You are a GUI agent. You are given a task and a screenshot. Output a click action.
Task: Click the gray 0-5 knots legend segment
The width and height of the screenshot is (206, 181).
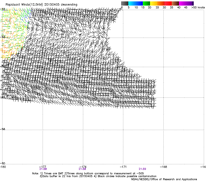(x=125, y=3)
